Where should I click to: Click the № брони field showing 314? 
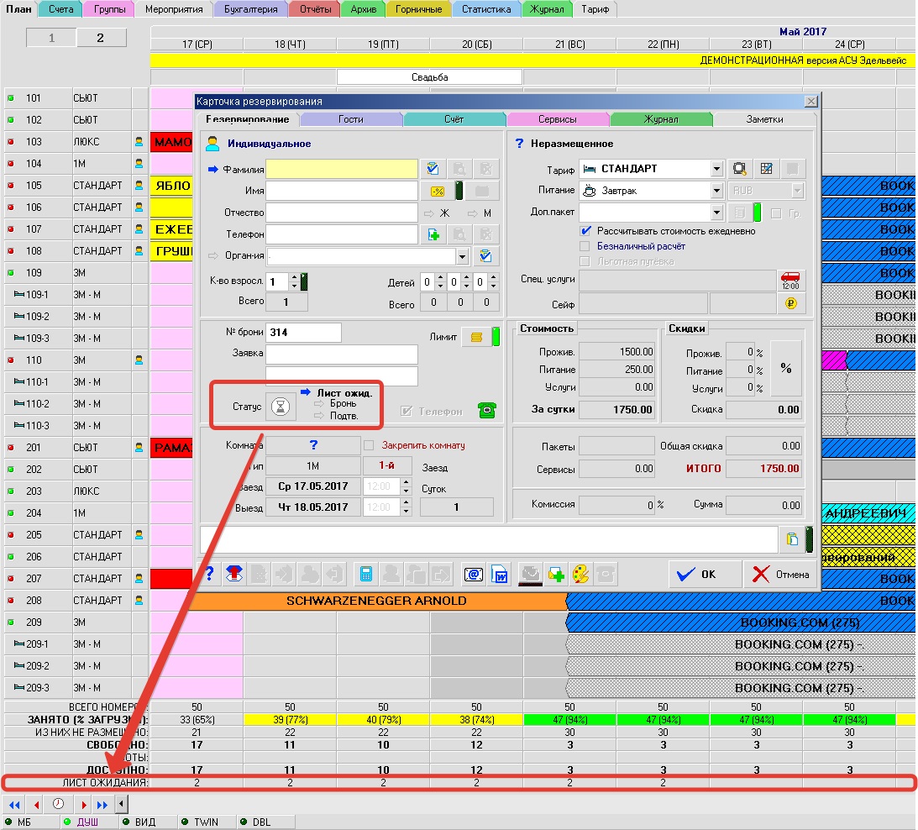(x=303, y=332)
